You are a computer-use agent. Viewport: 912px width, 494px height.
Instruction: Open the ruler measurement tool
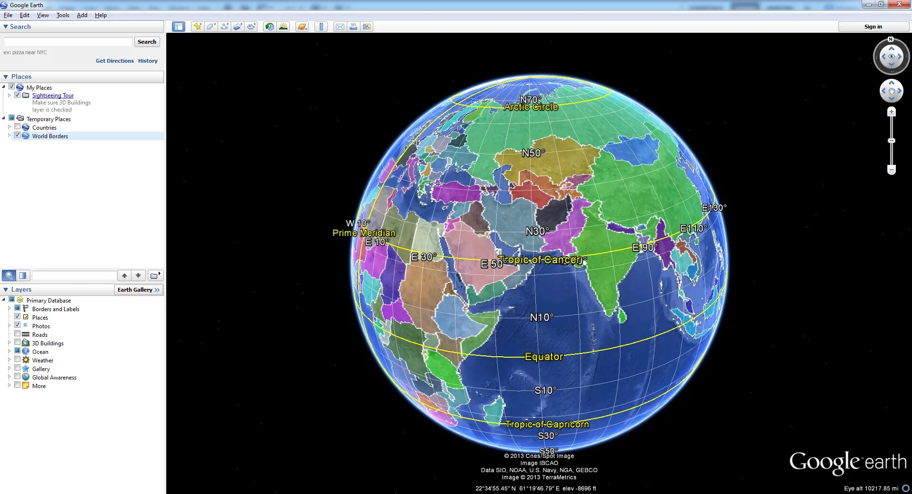(x=321, y=27)
